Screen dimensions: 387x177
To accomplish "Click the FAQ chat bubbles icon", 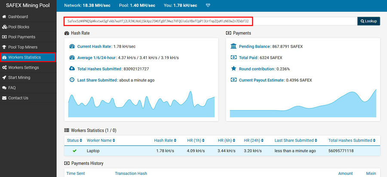I will pyautogui.click(x=4, y=88).
